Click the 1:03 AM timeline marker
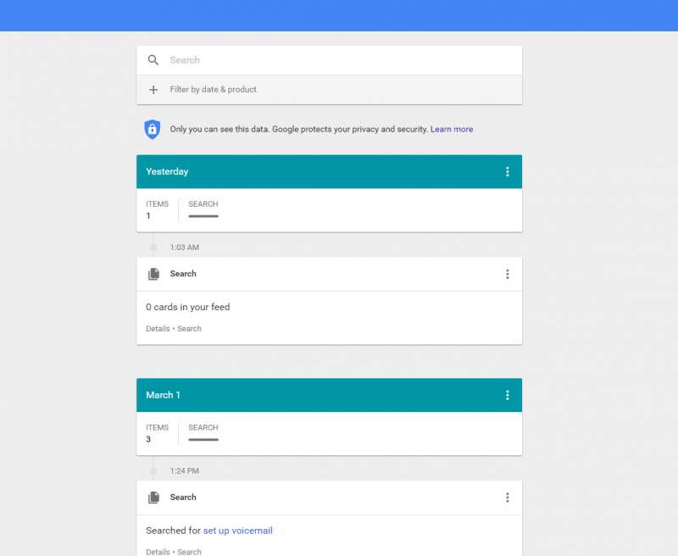This screenshot has height=556, width=678. (x=153, y=247)
